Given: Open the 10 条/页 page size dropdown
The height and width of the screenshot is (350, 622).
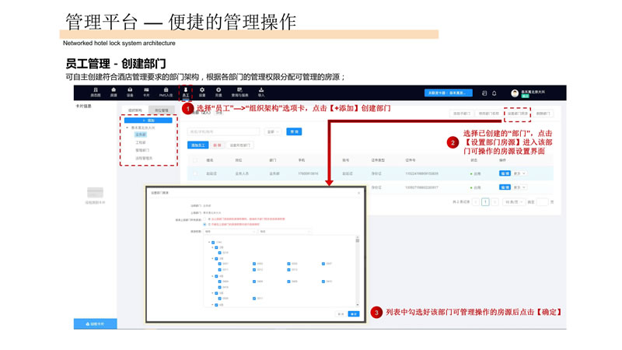Looking at the screenshot, I should click(x=514, y=202).
